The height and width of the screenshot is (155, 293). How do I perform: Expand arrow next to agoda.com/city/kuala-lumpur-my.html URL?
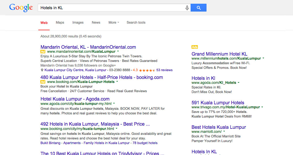(114, 103)
